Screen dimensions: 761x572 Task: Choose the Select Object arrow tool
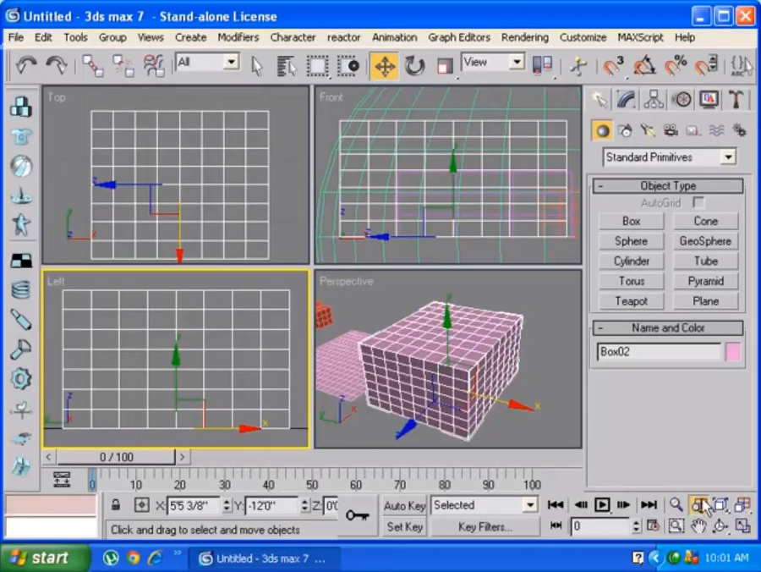point(257,66)
